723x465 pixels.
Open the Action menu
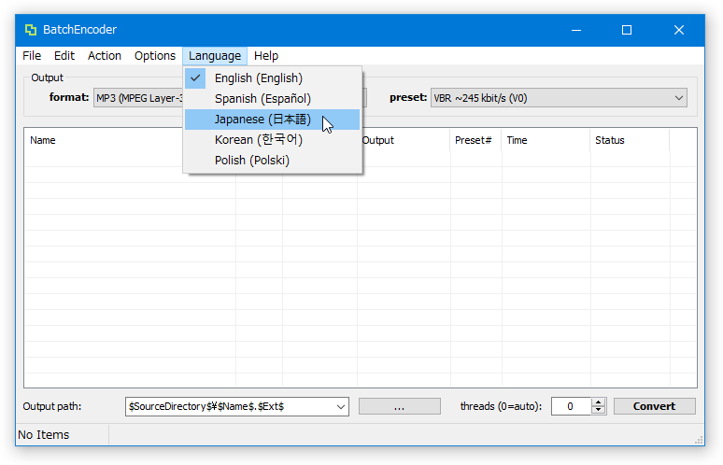[105, 56]
